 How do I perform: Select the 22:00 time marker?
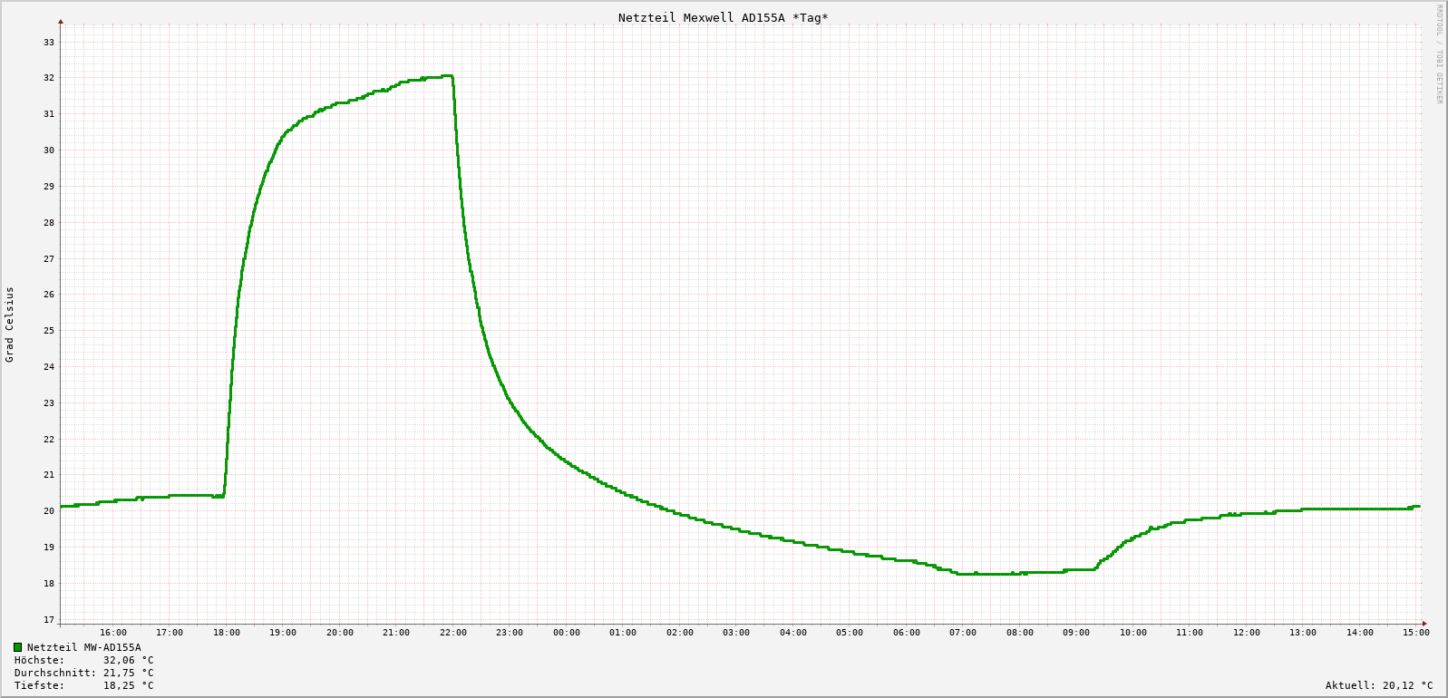(453, 633)
